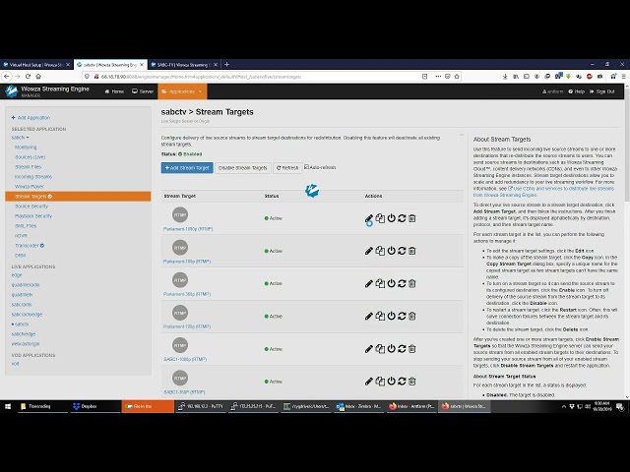
Task: Click the Wowza Streaming Engine logo
Action: (11, 91)
